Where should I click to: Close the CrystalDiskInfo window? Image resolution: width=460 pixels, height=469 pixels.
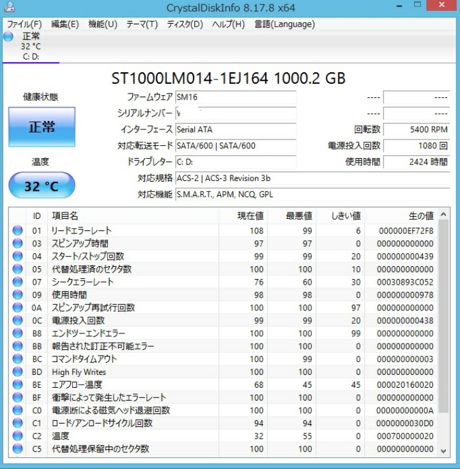pos(441,4)
